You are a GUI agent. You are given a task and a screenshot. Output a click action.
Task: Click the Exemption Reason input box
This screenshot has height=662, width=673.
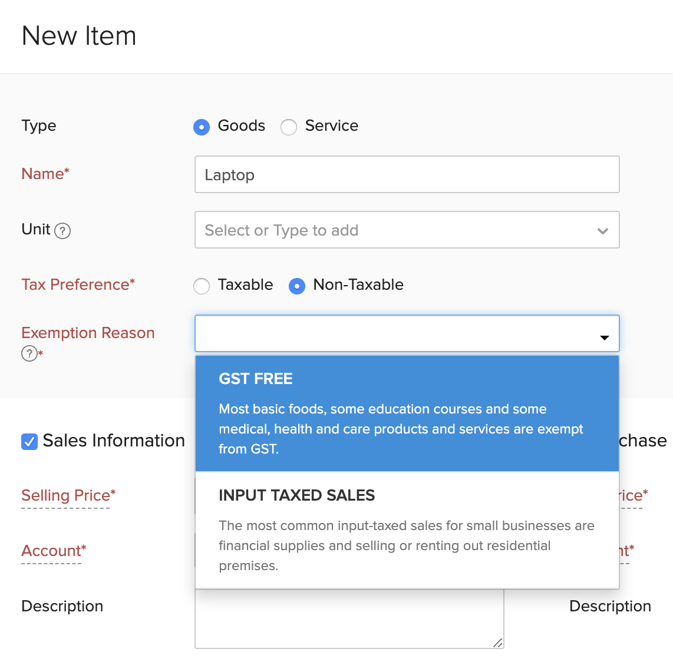pyautogui.click(x=395, y=333)
